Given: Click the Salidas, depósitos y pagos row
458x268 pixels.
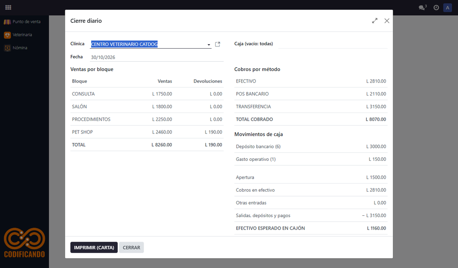Looking at the screenshot, I should [x=311, y=215].
